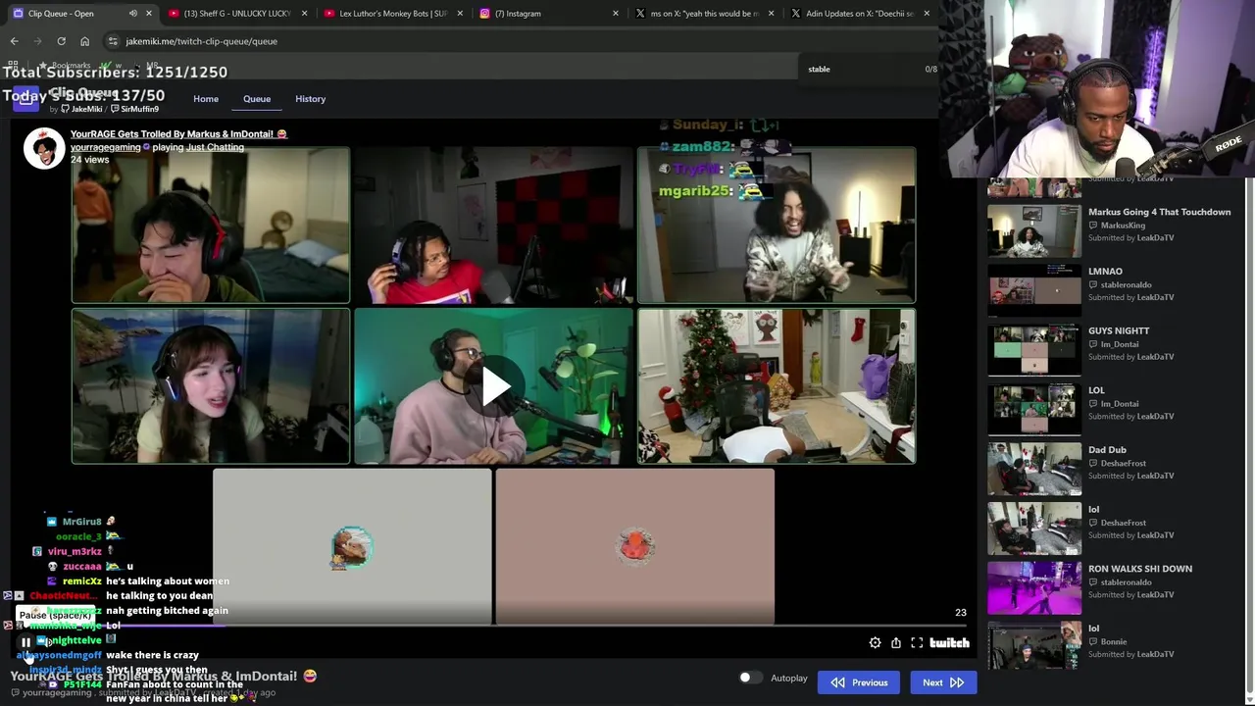Open the player settings gear

coord(875,643)
